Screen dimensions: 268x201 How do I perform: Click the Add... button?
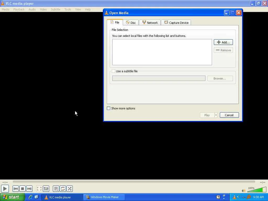click(223, 42)
